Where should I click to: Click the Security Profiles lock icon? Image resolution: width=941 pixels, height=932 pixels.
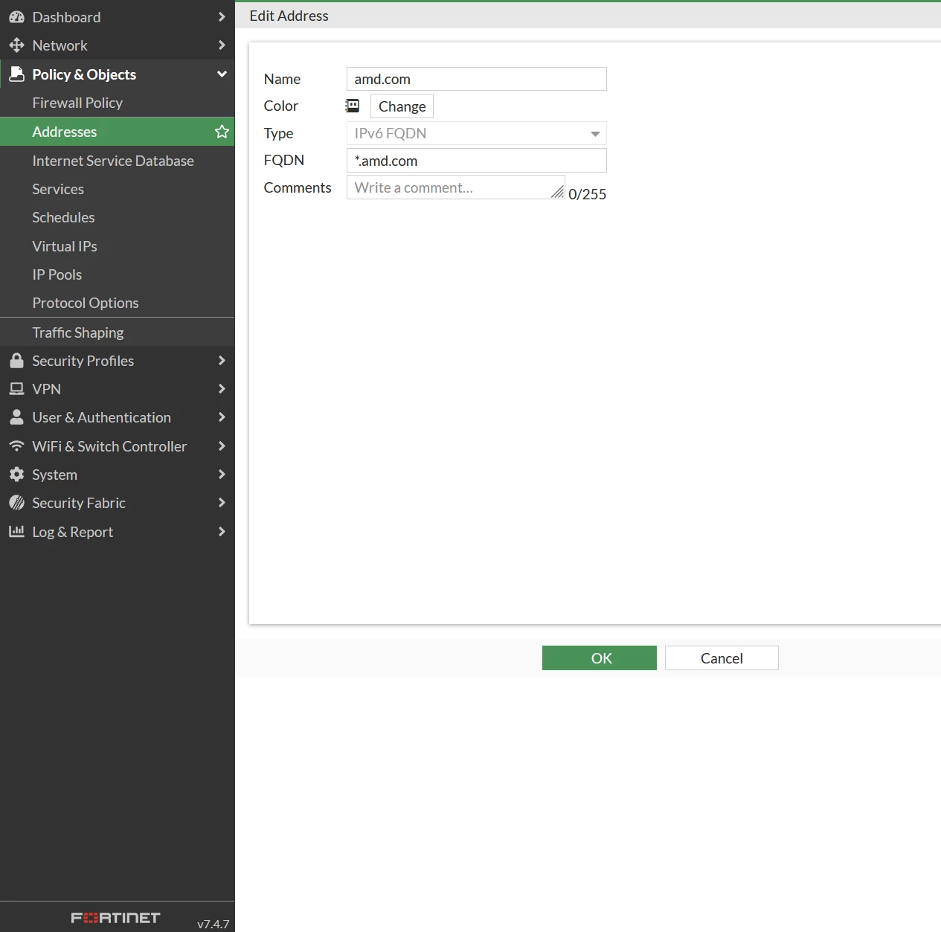click(x=16, y=361)
